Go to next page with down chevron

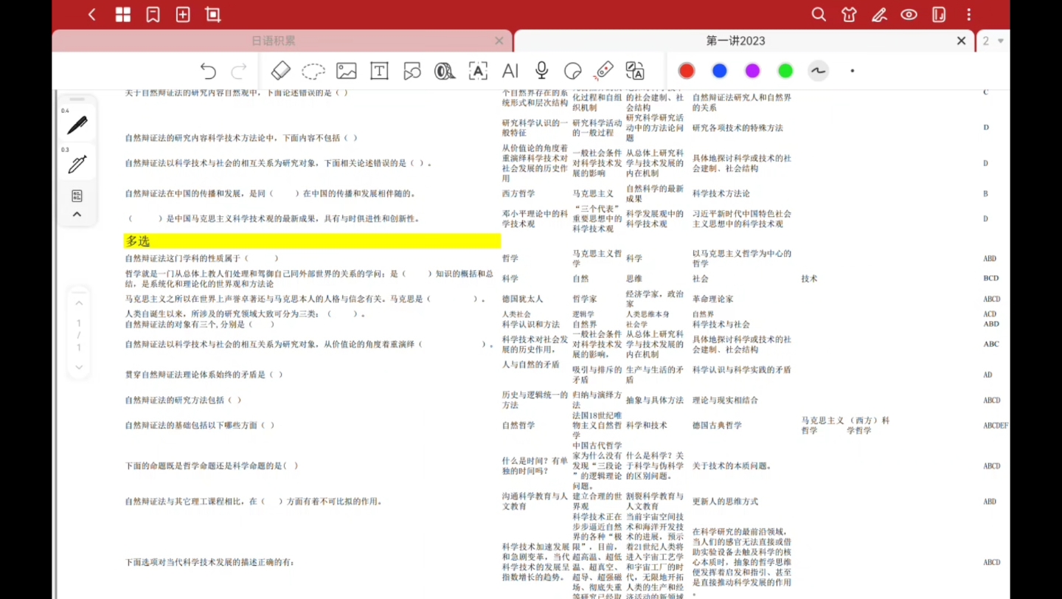[79, 367]
